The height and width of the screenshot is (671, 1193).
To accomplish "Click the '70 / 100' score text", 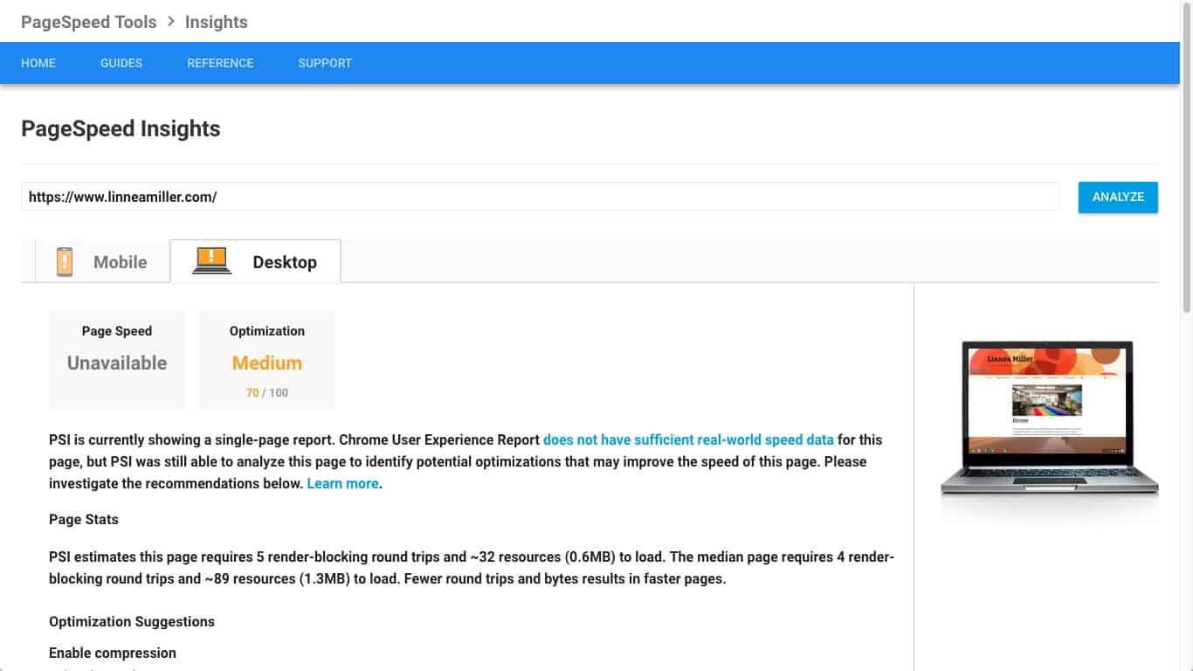I will [x=267, y=392].
